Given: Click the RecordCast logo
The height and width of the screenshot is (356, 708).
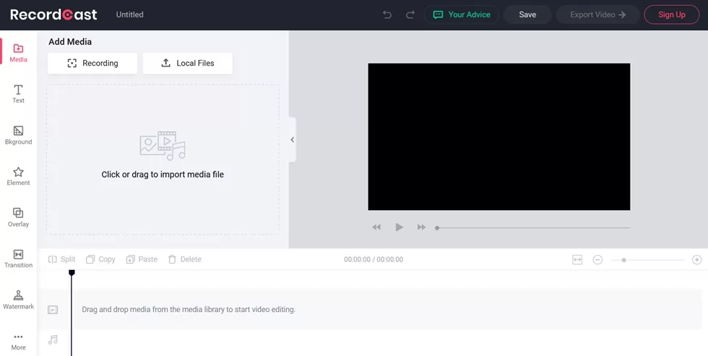Looking at the screenshot, I should (x=53, y=14).
